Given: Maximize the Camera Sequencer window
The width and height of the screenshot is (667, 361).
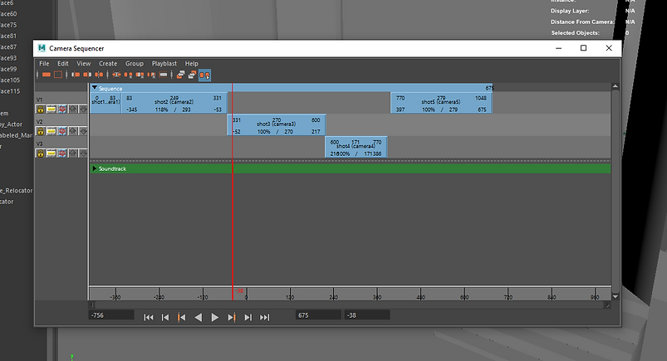Looking at the screenshot, I should pyautogui.click(x=584, y=48).
